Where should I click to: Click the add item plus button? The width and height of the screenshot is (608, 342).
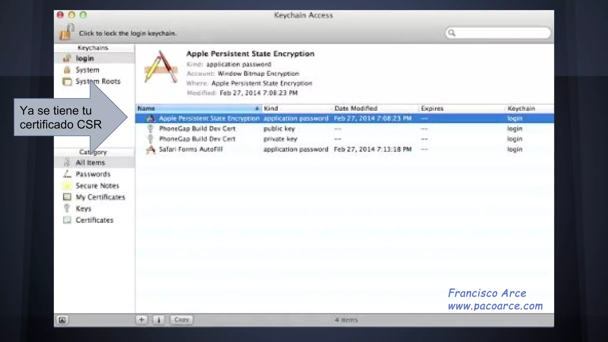142,320
